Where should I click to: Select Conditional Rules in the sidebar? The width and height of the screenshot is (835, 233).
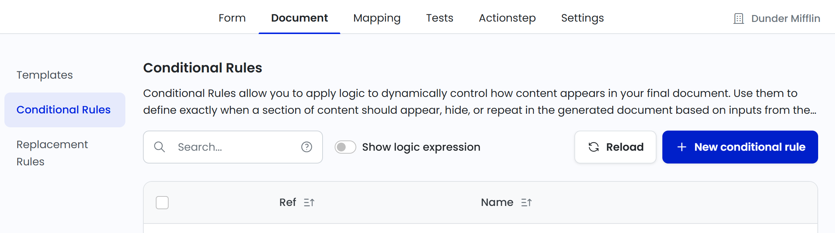(63, 110)
